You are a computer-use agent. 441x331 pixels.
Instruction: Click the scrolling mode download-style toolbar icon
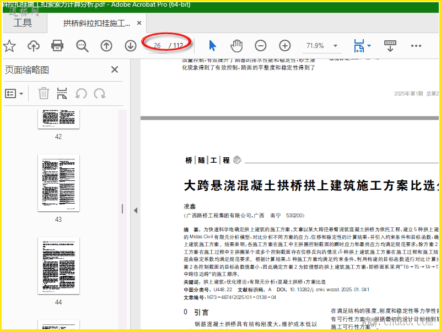click(x=390, y=46)
